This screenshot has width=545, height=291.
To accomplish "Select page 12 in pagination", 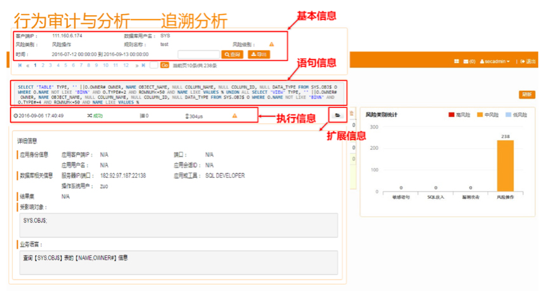I will [126, 65].
